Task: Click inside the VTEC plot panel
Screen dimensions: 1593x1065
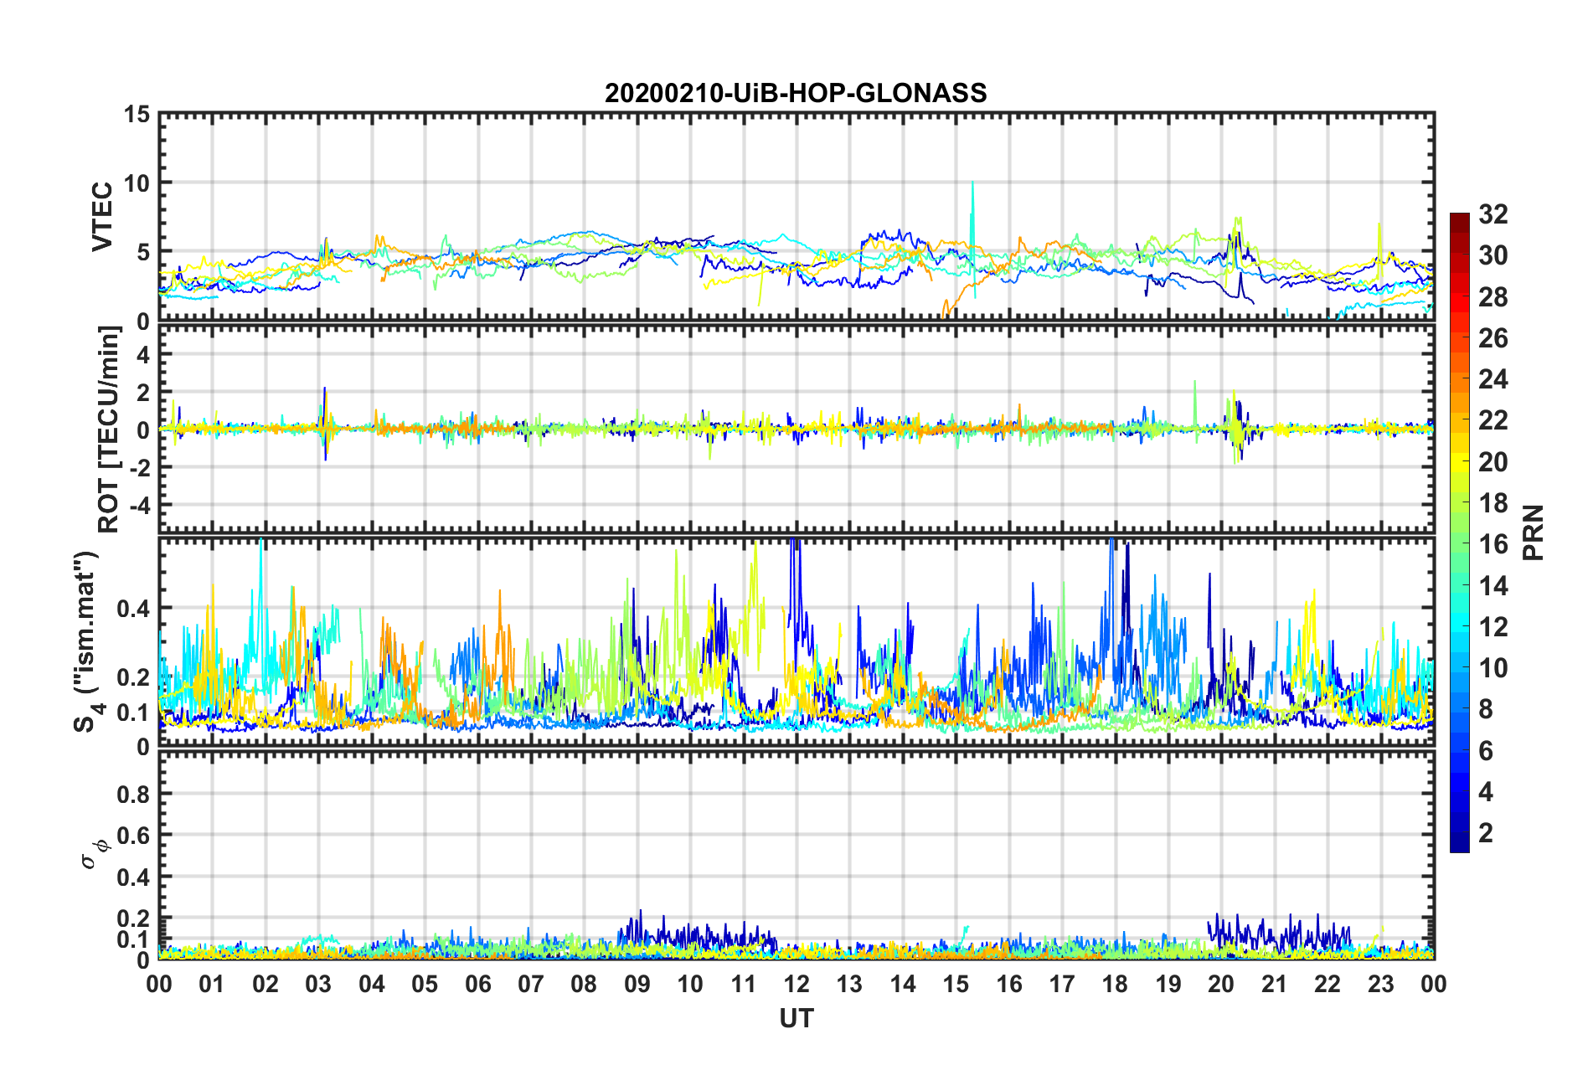Action: [796, 217]
